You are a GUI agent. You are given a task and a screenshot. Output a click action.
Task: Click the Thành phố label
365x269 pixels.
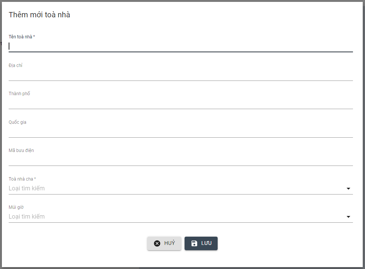tap(20, 94)
